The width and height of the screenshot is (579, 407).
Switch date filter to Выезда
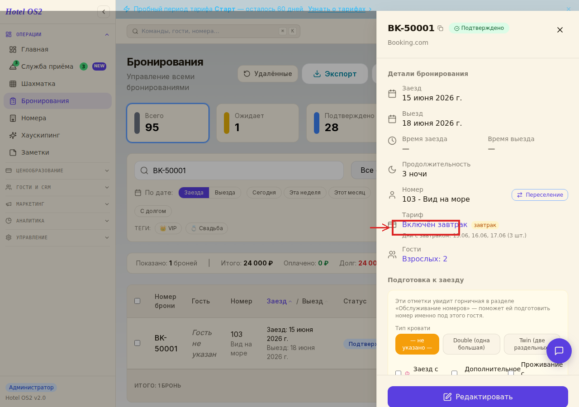tap(225, 193)
